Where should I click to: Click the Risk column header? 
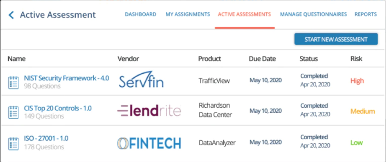pyautogui.click(x=356, y=59)
